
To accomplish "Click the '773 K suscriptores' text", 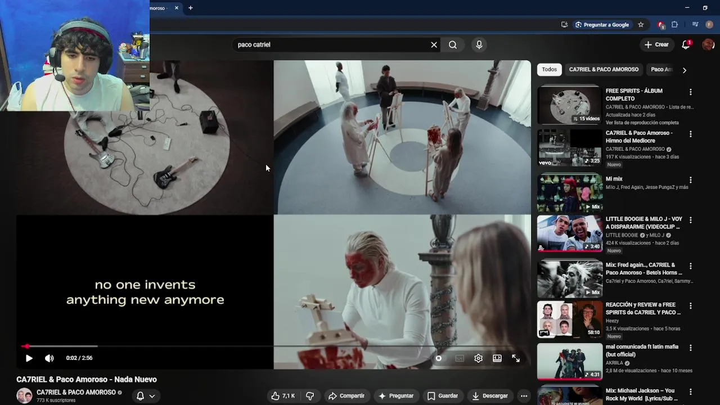I will click(x=56, y=400).
